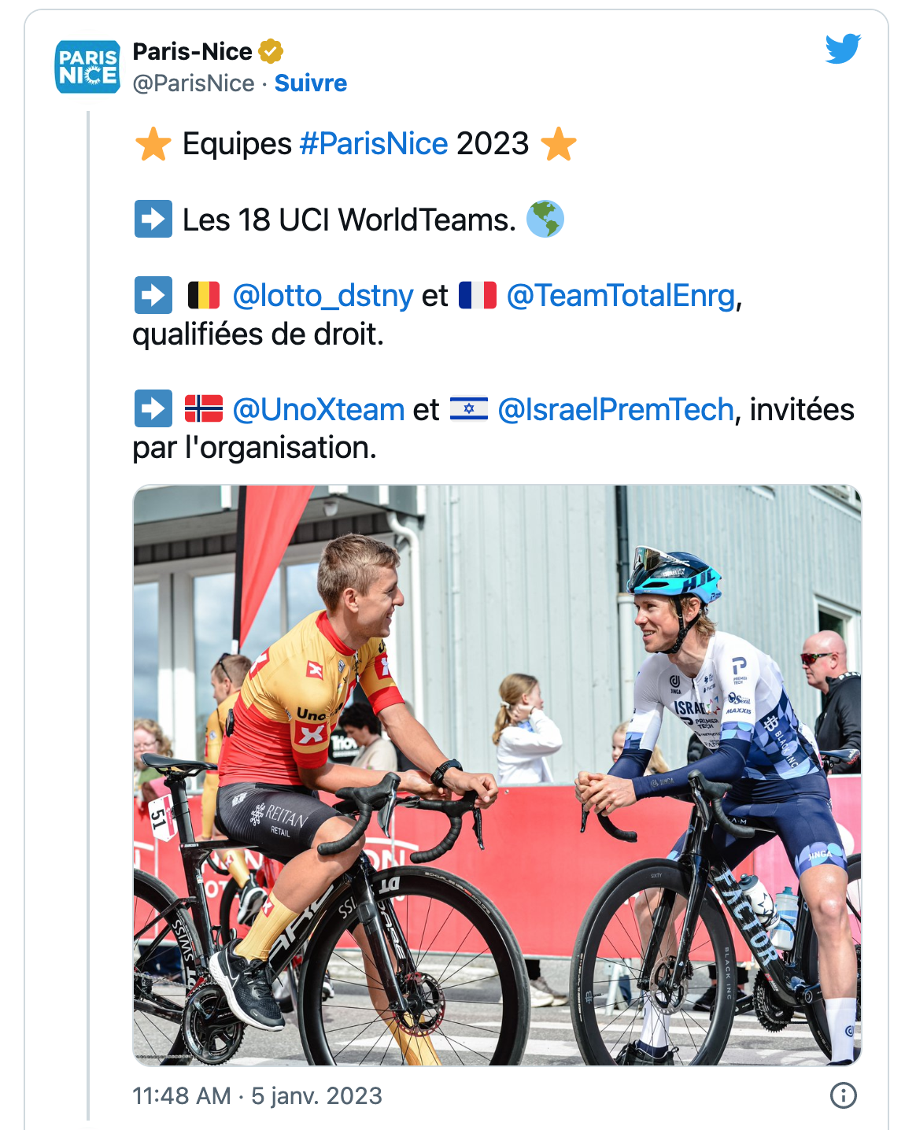The image size is (916, 1130).
Task: Click the globe emoji after WorldTeams
Action: (x=545, y=220)
